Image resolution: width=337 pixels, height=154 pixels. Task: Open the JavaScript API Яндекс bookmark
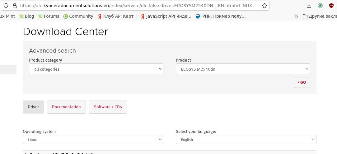coord(166,16)
